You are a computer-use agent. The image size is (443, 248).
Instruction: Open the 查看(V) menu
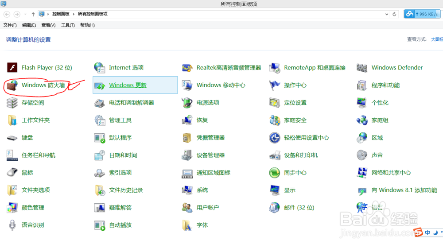tap(48, 25)
